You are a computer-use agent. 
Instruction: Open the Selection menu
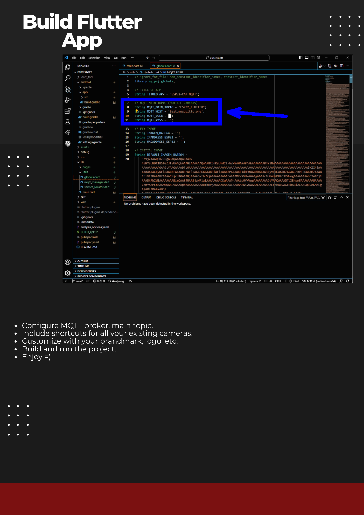coord(94,58)
